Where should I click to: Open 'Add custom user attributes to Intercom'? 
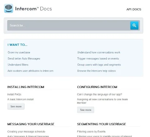(x=30, y=71)
